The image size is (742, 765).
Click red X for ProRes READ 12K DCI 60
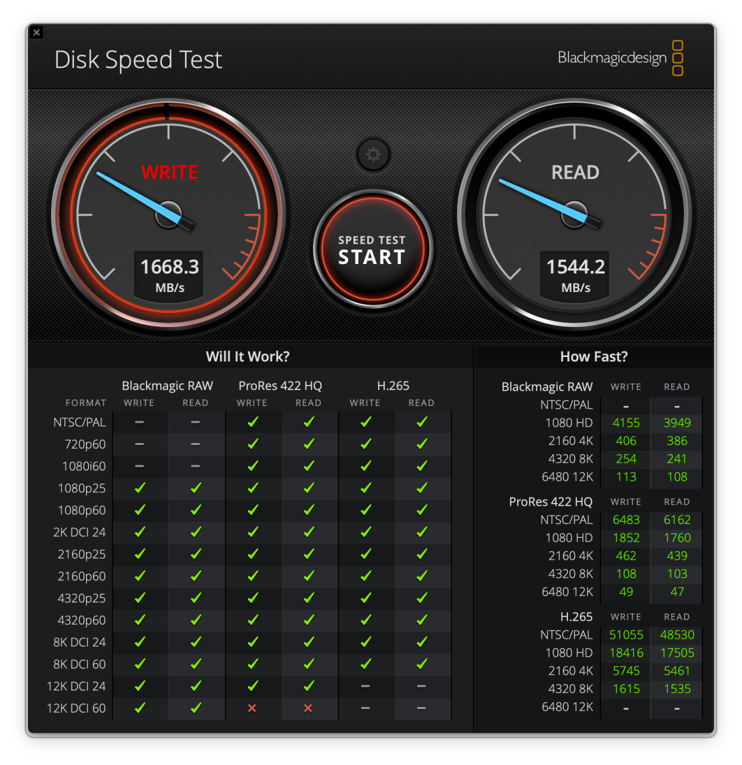point(309,708)
